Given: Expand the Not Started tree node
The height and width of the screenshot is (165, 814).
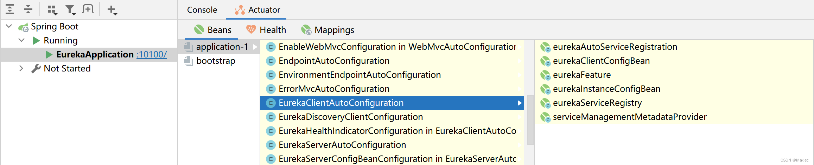Looking at the screenshot, I should [x=21, y=68].
